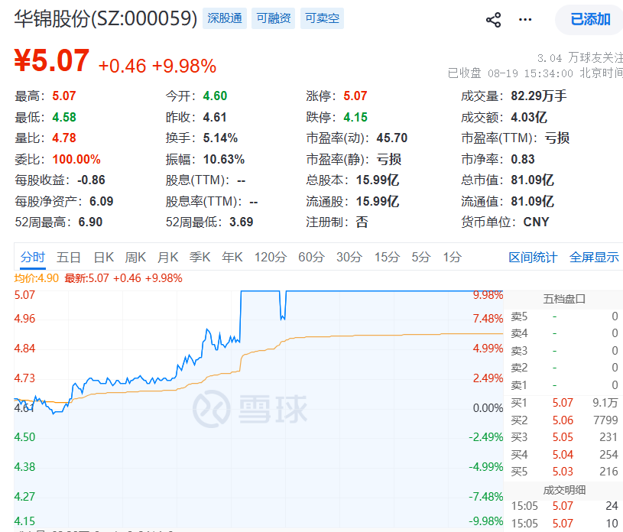This screenshot has height=532, width=623.
Task: Click the 成交明细 header
Action: coord(564,490)
